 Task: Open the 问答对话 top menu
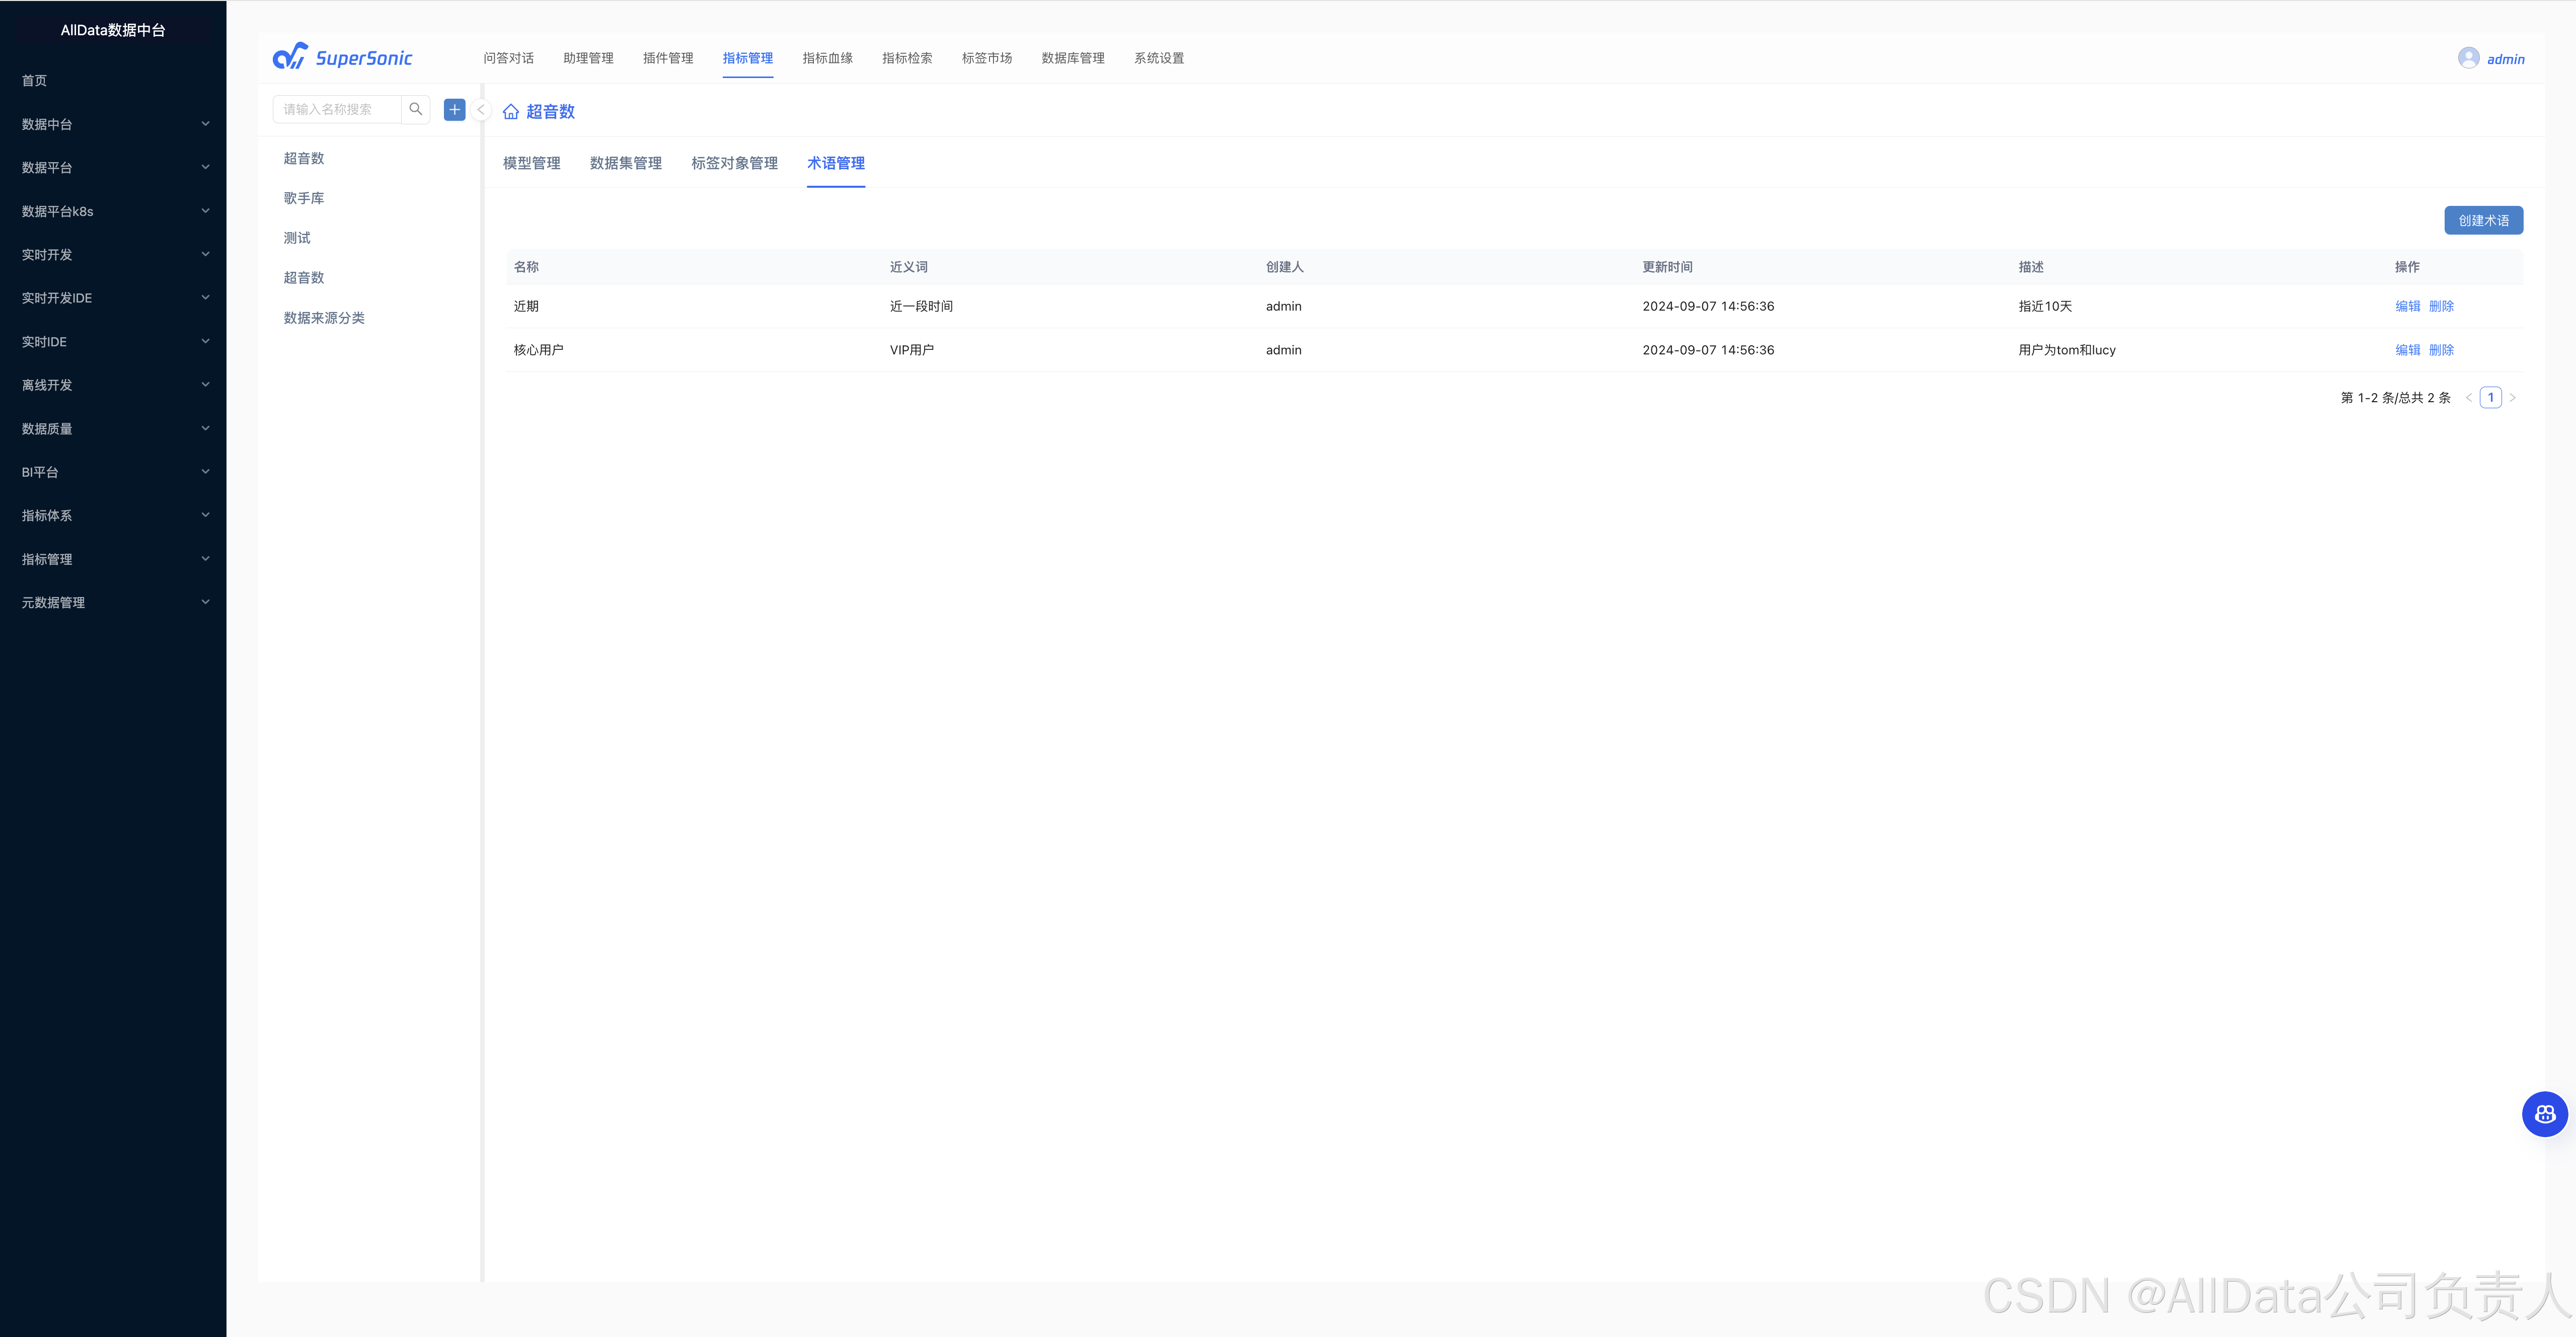[508, 58]
